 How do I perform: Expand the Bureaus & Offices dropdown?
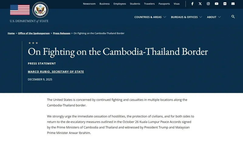pos(186,17)
